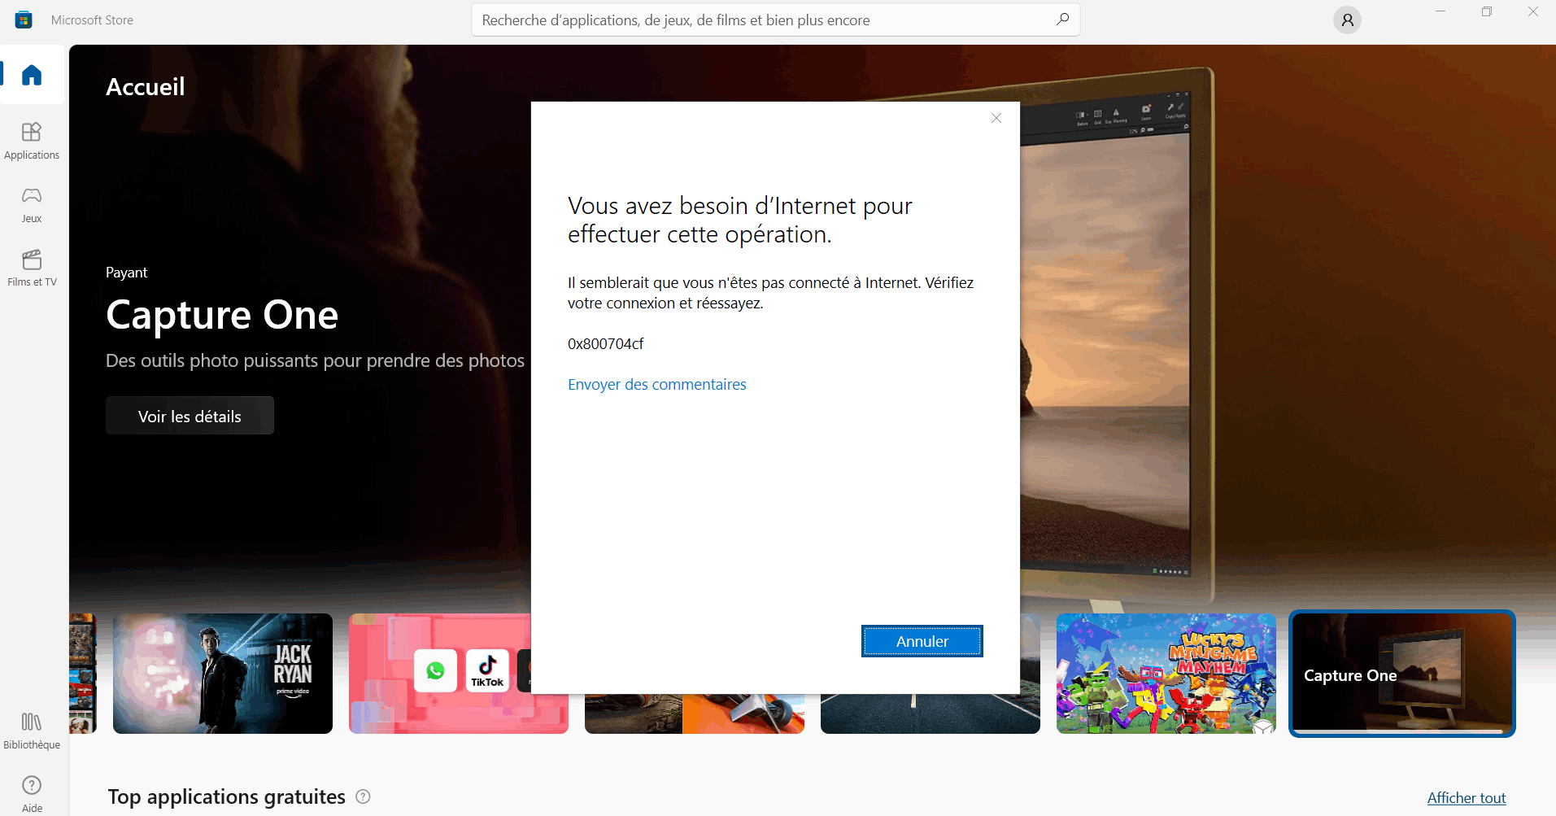Select Jack Ryan carousel thumbnail
The width and height of the screenshot is (1556, 816).
(223, 674)
